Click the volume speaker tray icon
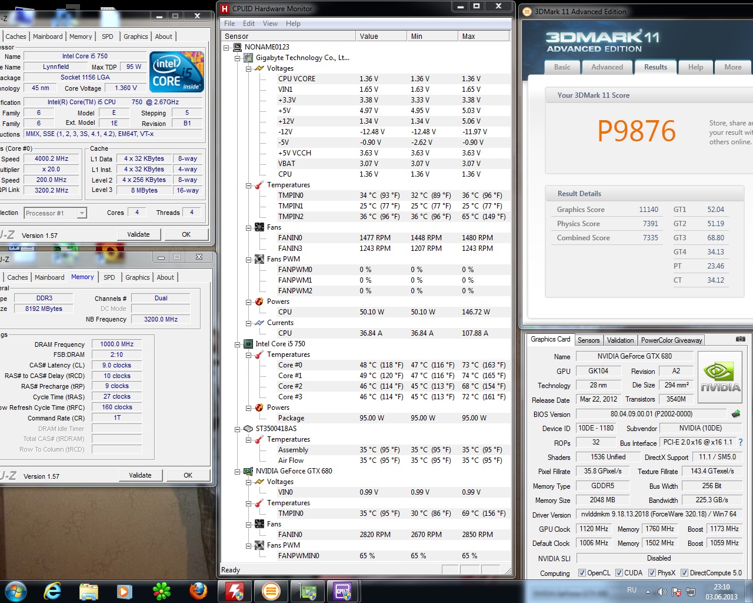Screen dimensions: 753x603 pyautogui.click(x=662, y=592)
